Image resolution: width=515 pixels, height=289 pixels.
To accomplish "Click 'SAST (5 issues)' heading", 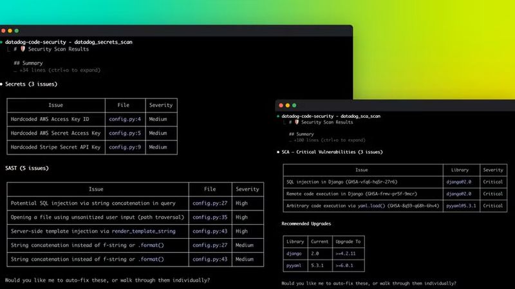I will pos(27,168).
